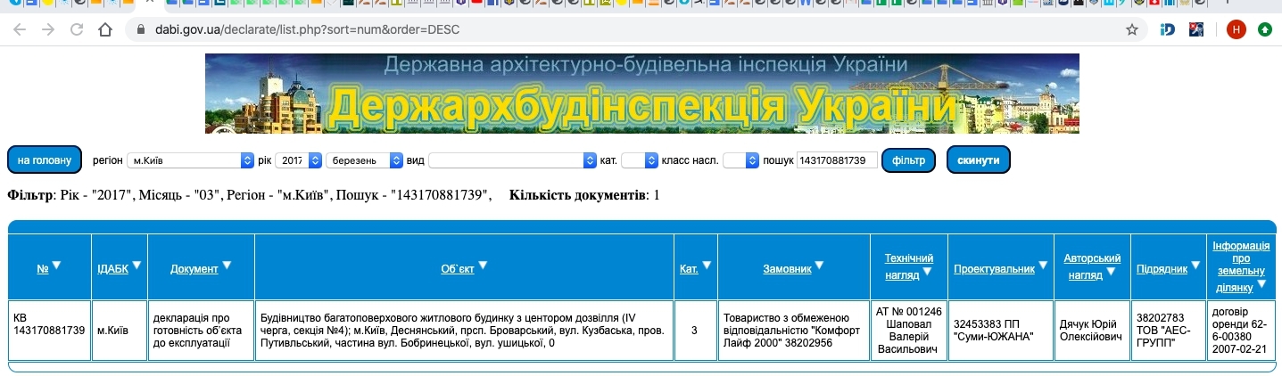1282x376 pixels.
Task: Click sort arrow next to Документ header
Action: (x=227, y=266)
